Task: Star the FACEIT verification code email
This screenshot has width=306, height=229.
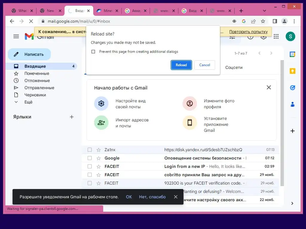Action: coord(99,183)
